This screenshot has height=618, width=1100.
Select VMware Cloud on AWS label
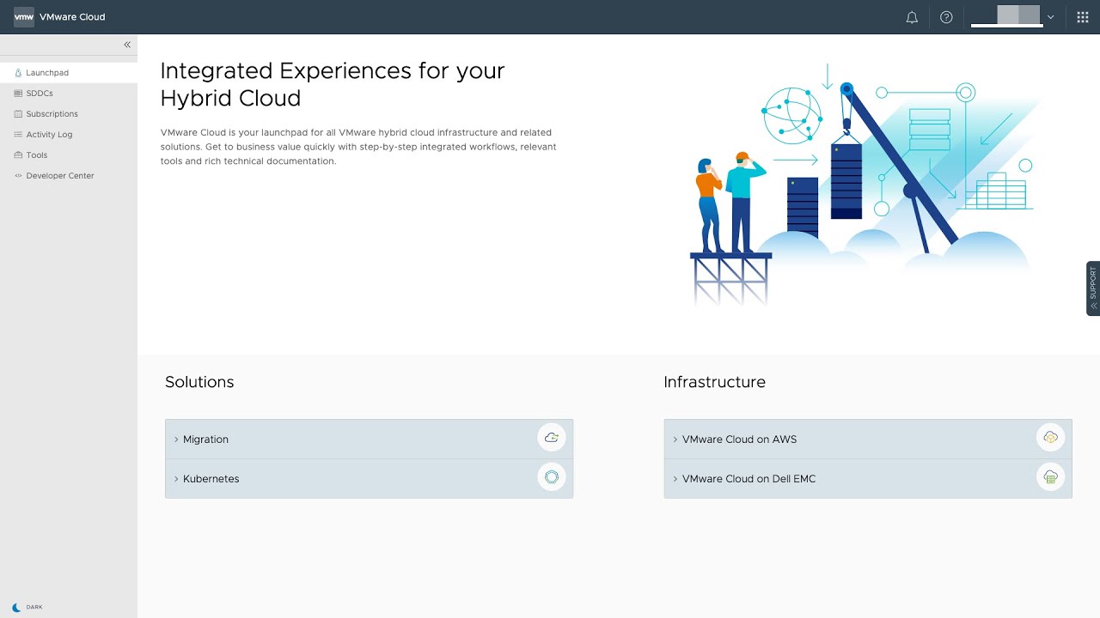pos(739,439)
